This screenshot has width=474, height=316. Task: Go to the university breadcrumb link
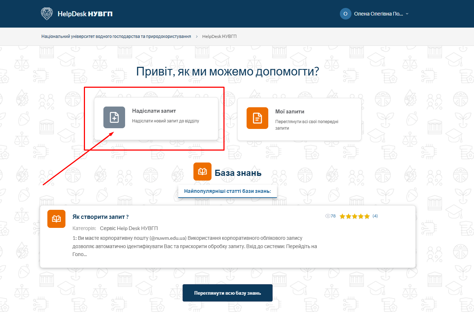pyautogui.click(x=116, y=36)
